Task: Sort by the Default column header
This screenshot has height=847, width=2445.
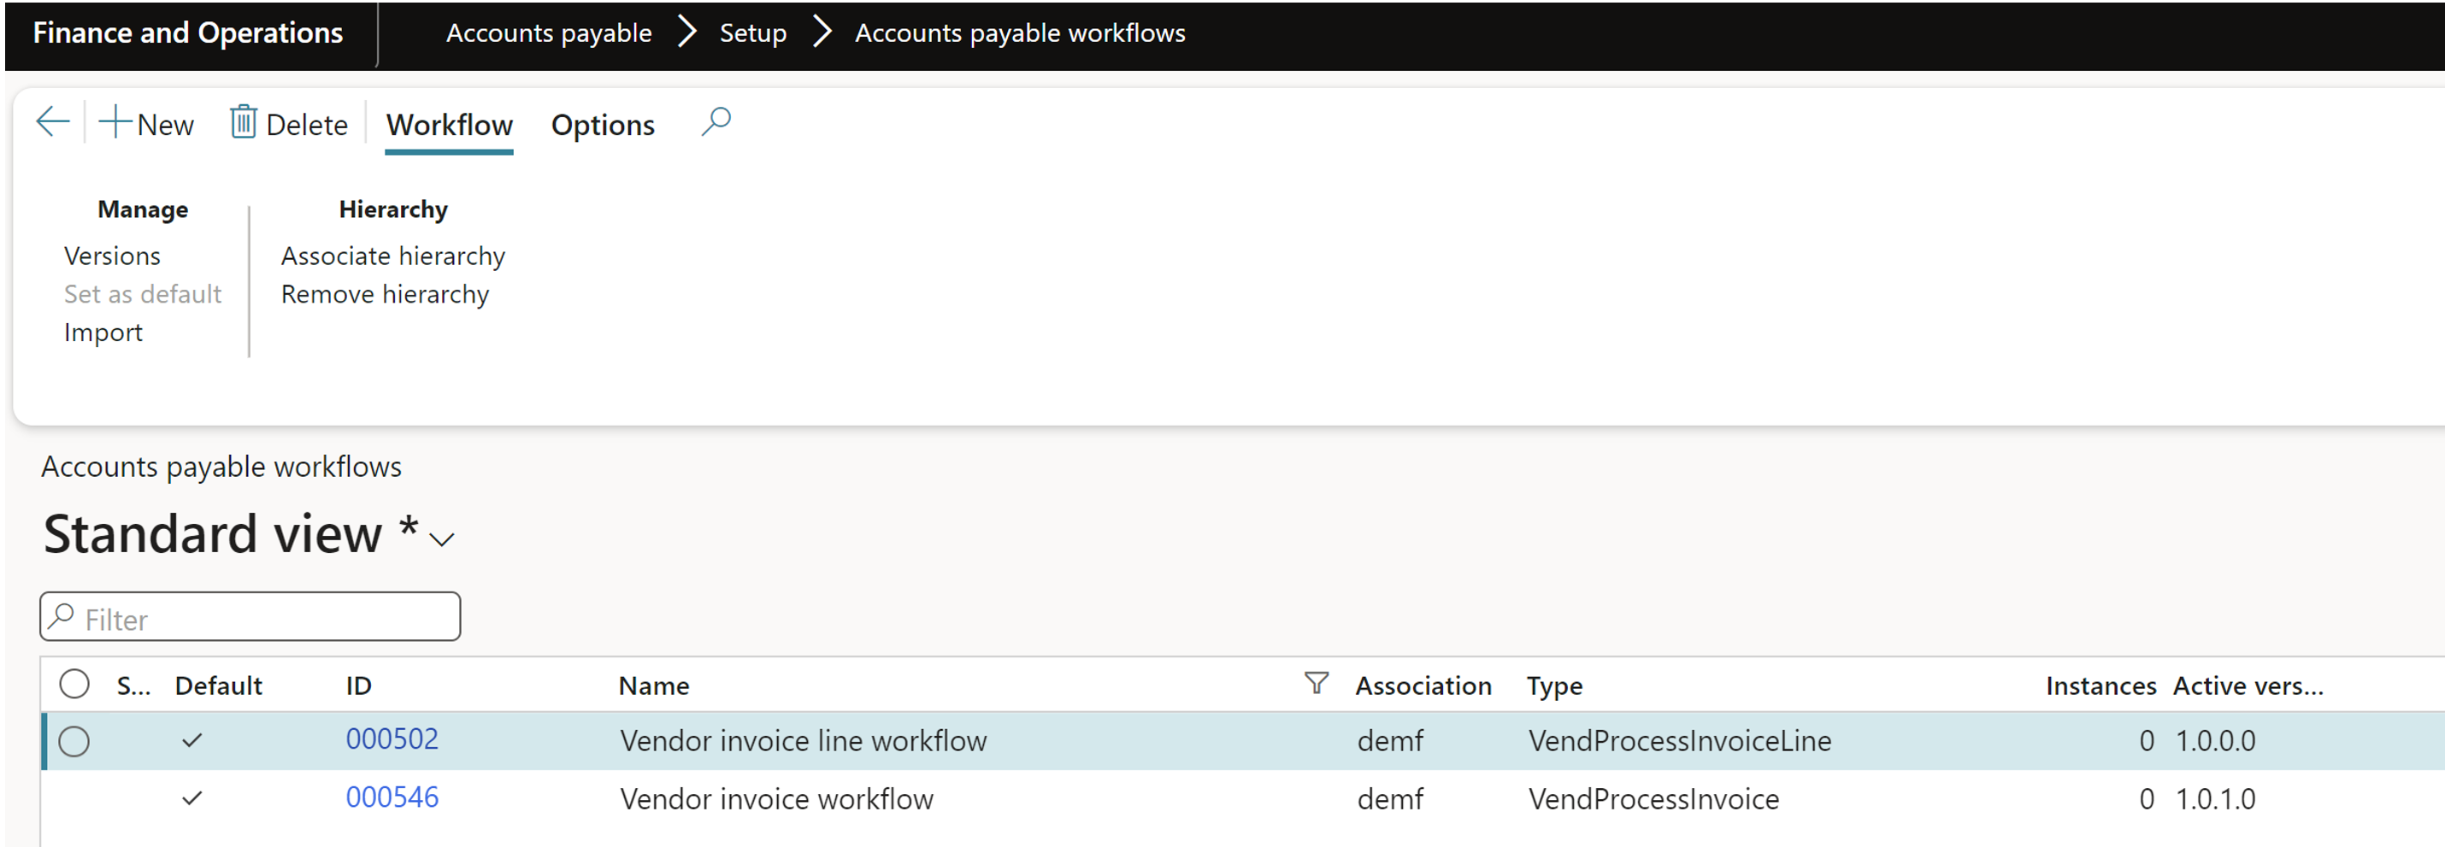Action: click(218, 685)
